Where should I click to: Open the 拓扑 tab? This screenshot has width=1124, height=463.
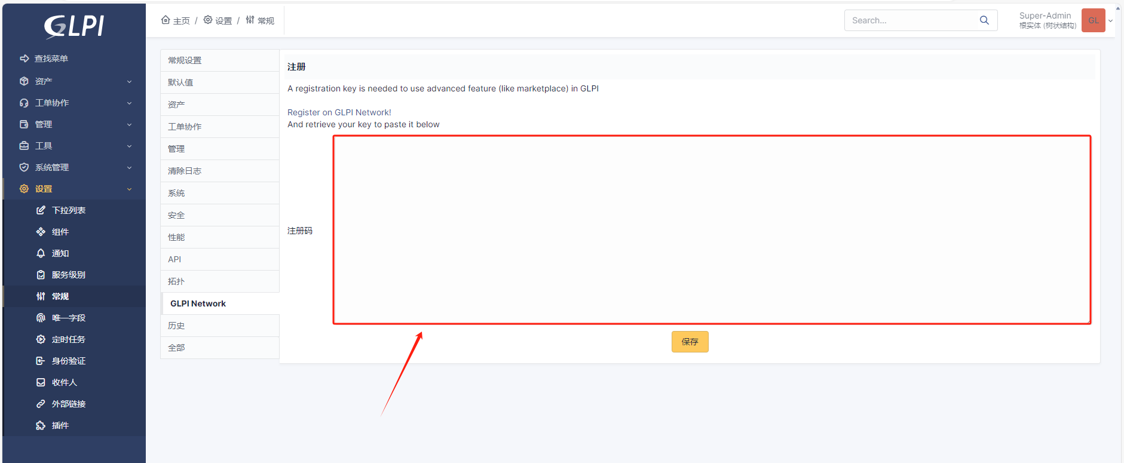pyautogui.click(x=220, y=281)
